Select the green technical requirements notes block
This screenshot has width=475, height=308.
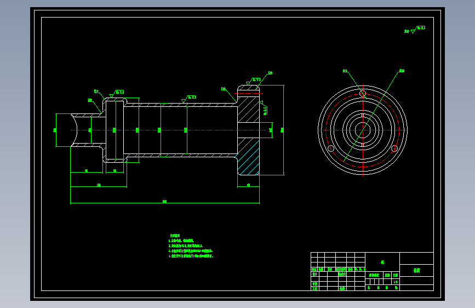coord(191,246)
